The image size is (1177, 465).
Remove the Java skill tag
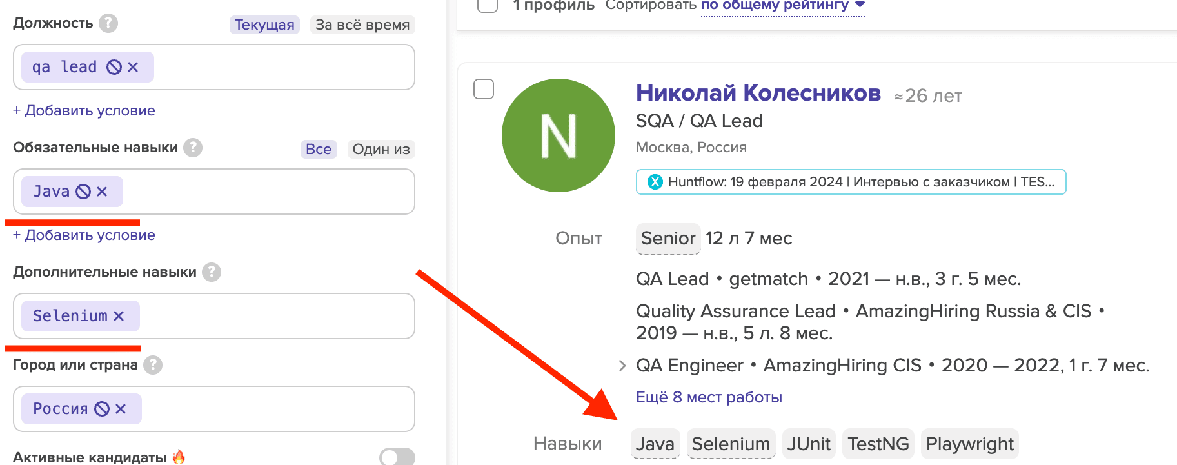[102, 192]
